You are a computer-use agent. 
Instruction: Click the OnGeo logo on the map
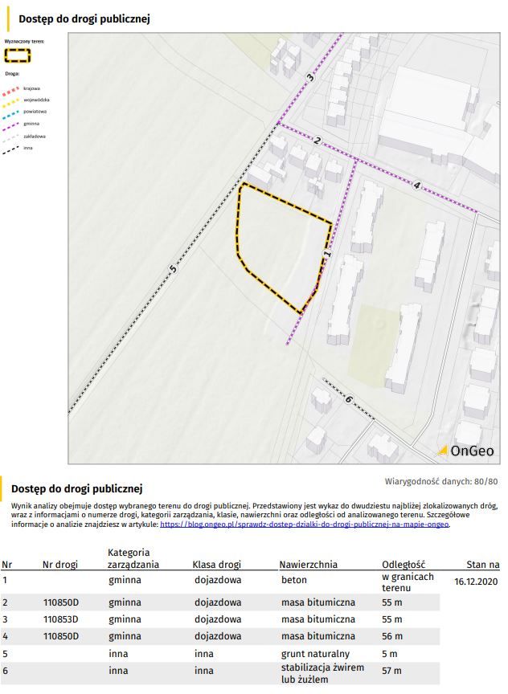[x=465, y=451]
